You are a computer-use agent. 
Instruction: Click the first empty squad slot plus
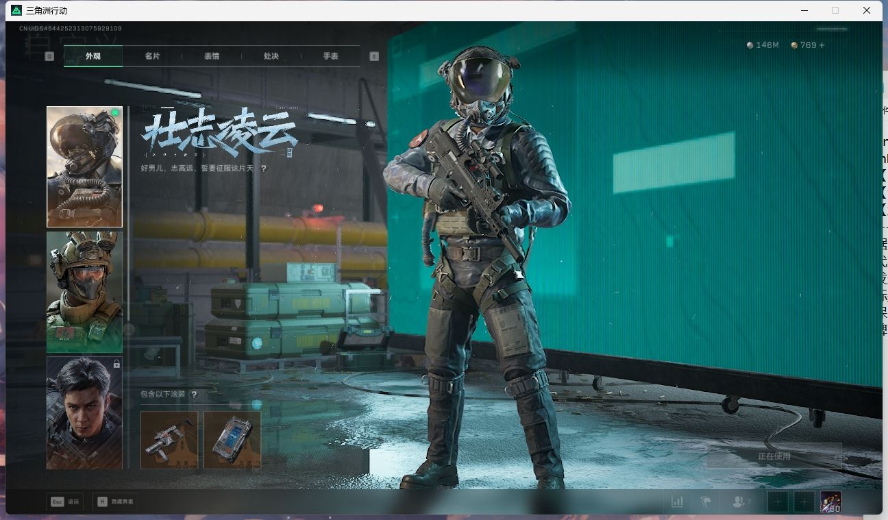tap(778, 502)
